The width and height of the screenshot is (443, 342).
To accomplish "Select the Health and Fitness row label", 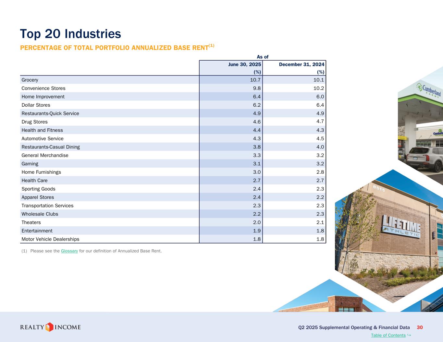I will pos(42,130).
